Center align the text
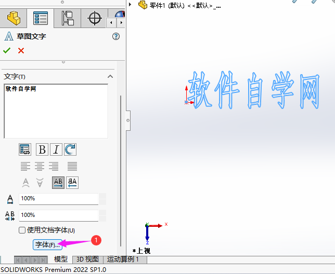The width and height of the screenshot is (335, 274). [x=40, y=167]
